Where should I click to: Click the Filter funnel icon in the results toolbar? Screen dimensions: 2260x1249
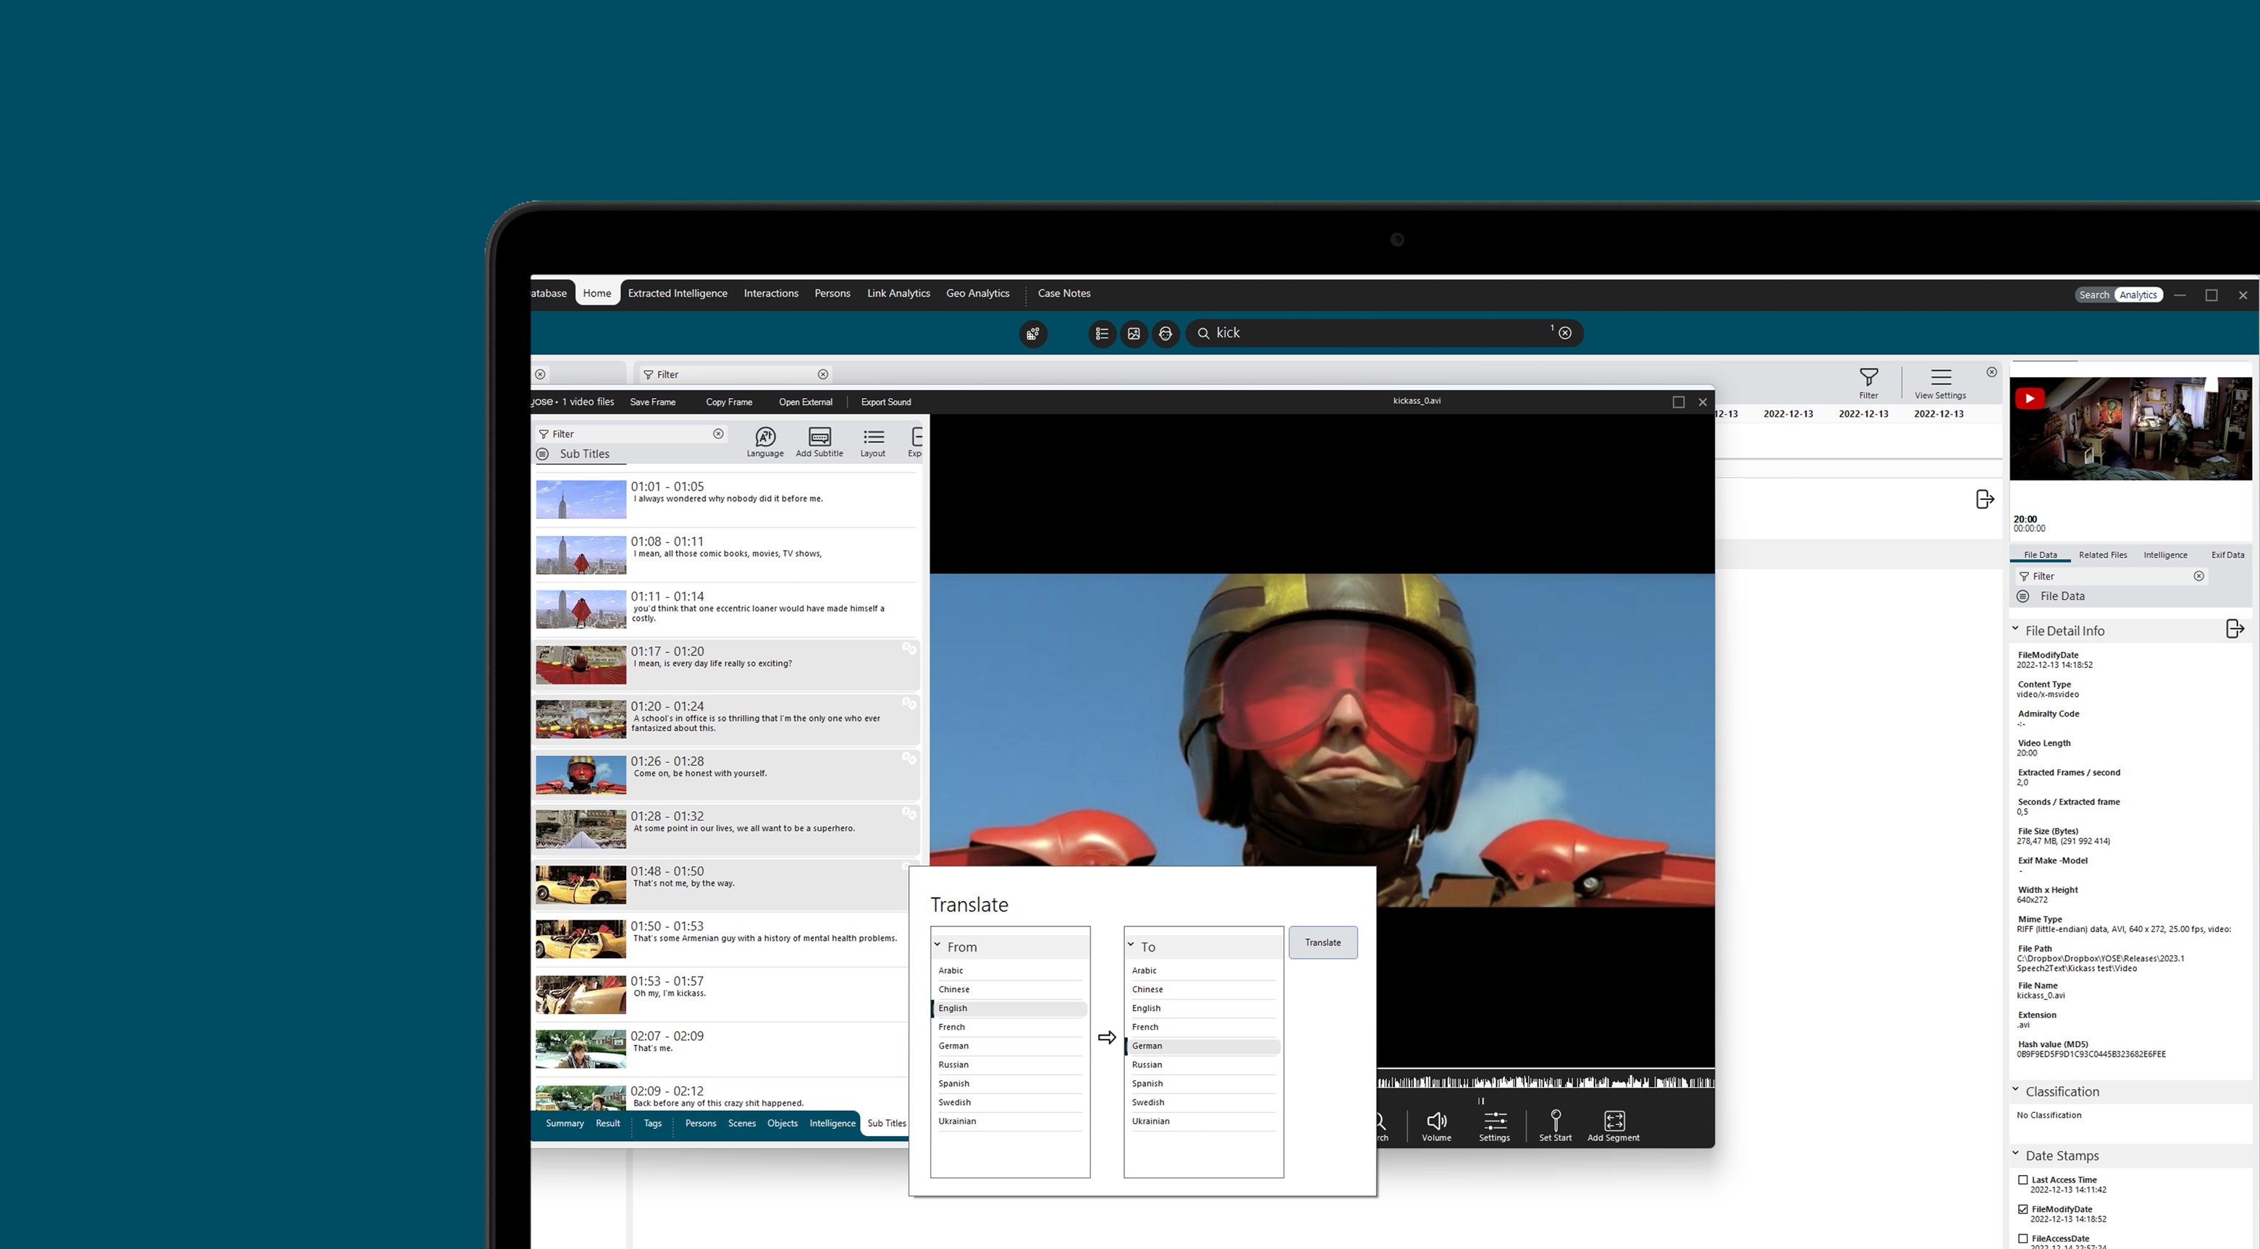pyautogui.click(x=1868, y=384)
